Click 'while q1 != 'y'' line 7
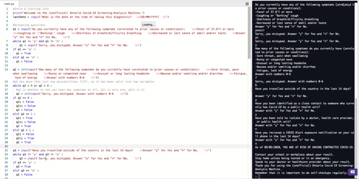 click(38, 41)
